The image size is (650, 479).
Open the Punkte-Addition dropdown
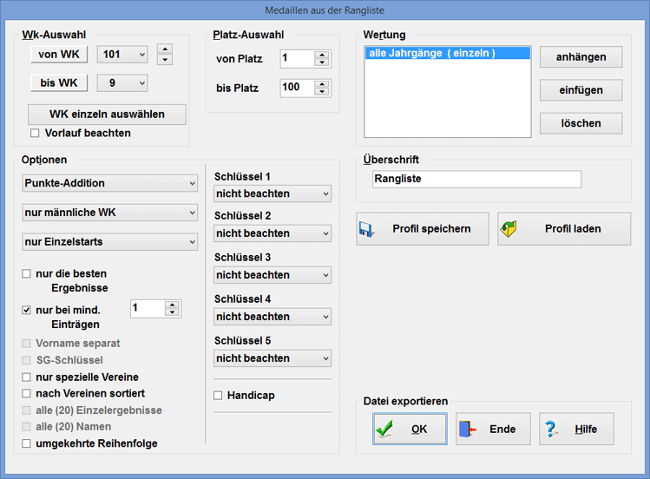point(109,183)
